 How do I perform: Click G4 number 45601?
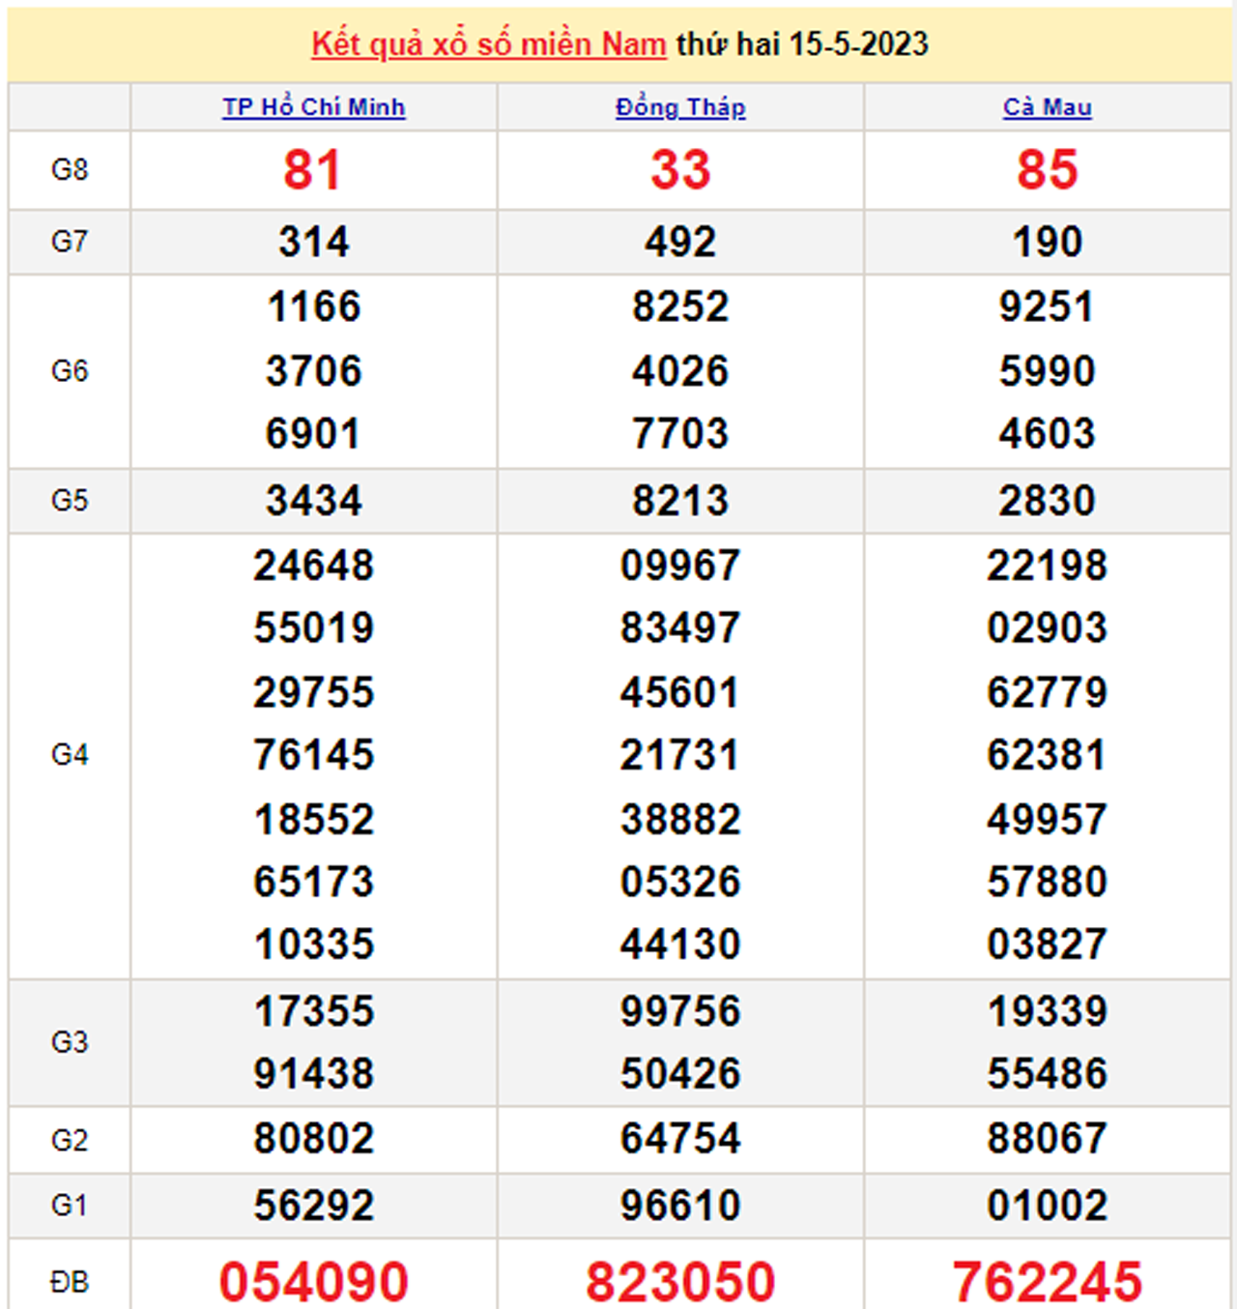680,693
